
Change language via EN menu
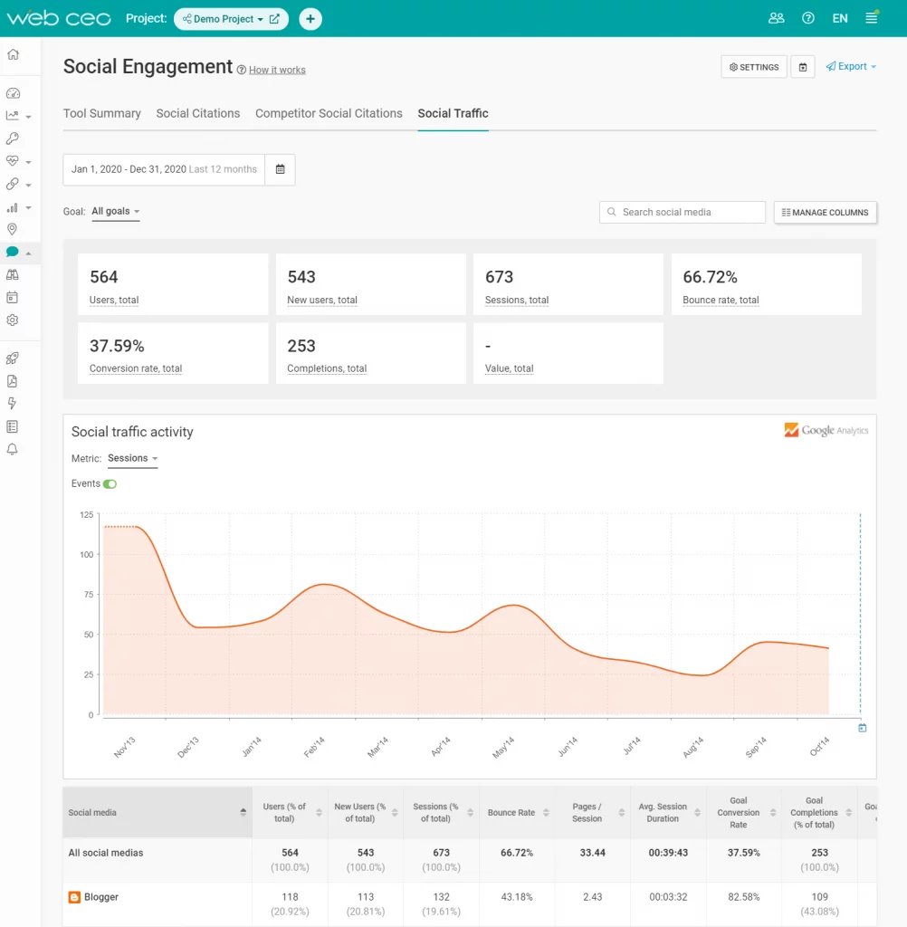[x=840, y=18]
